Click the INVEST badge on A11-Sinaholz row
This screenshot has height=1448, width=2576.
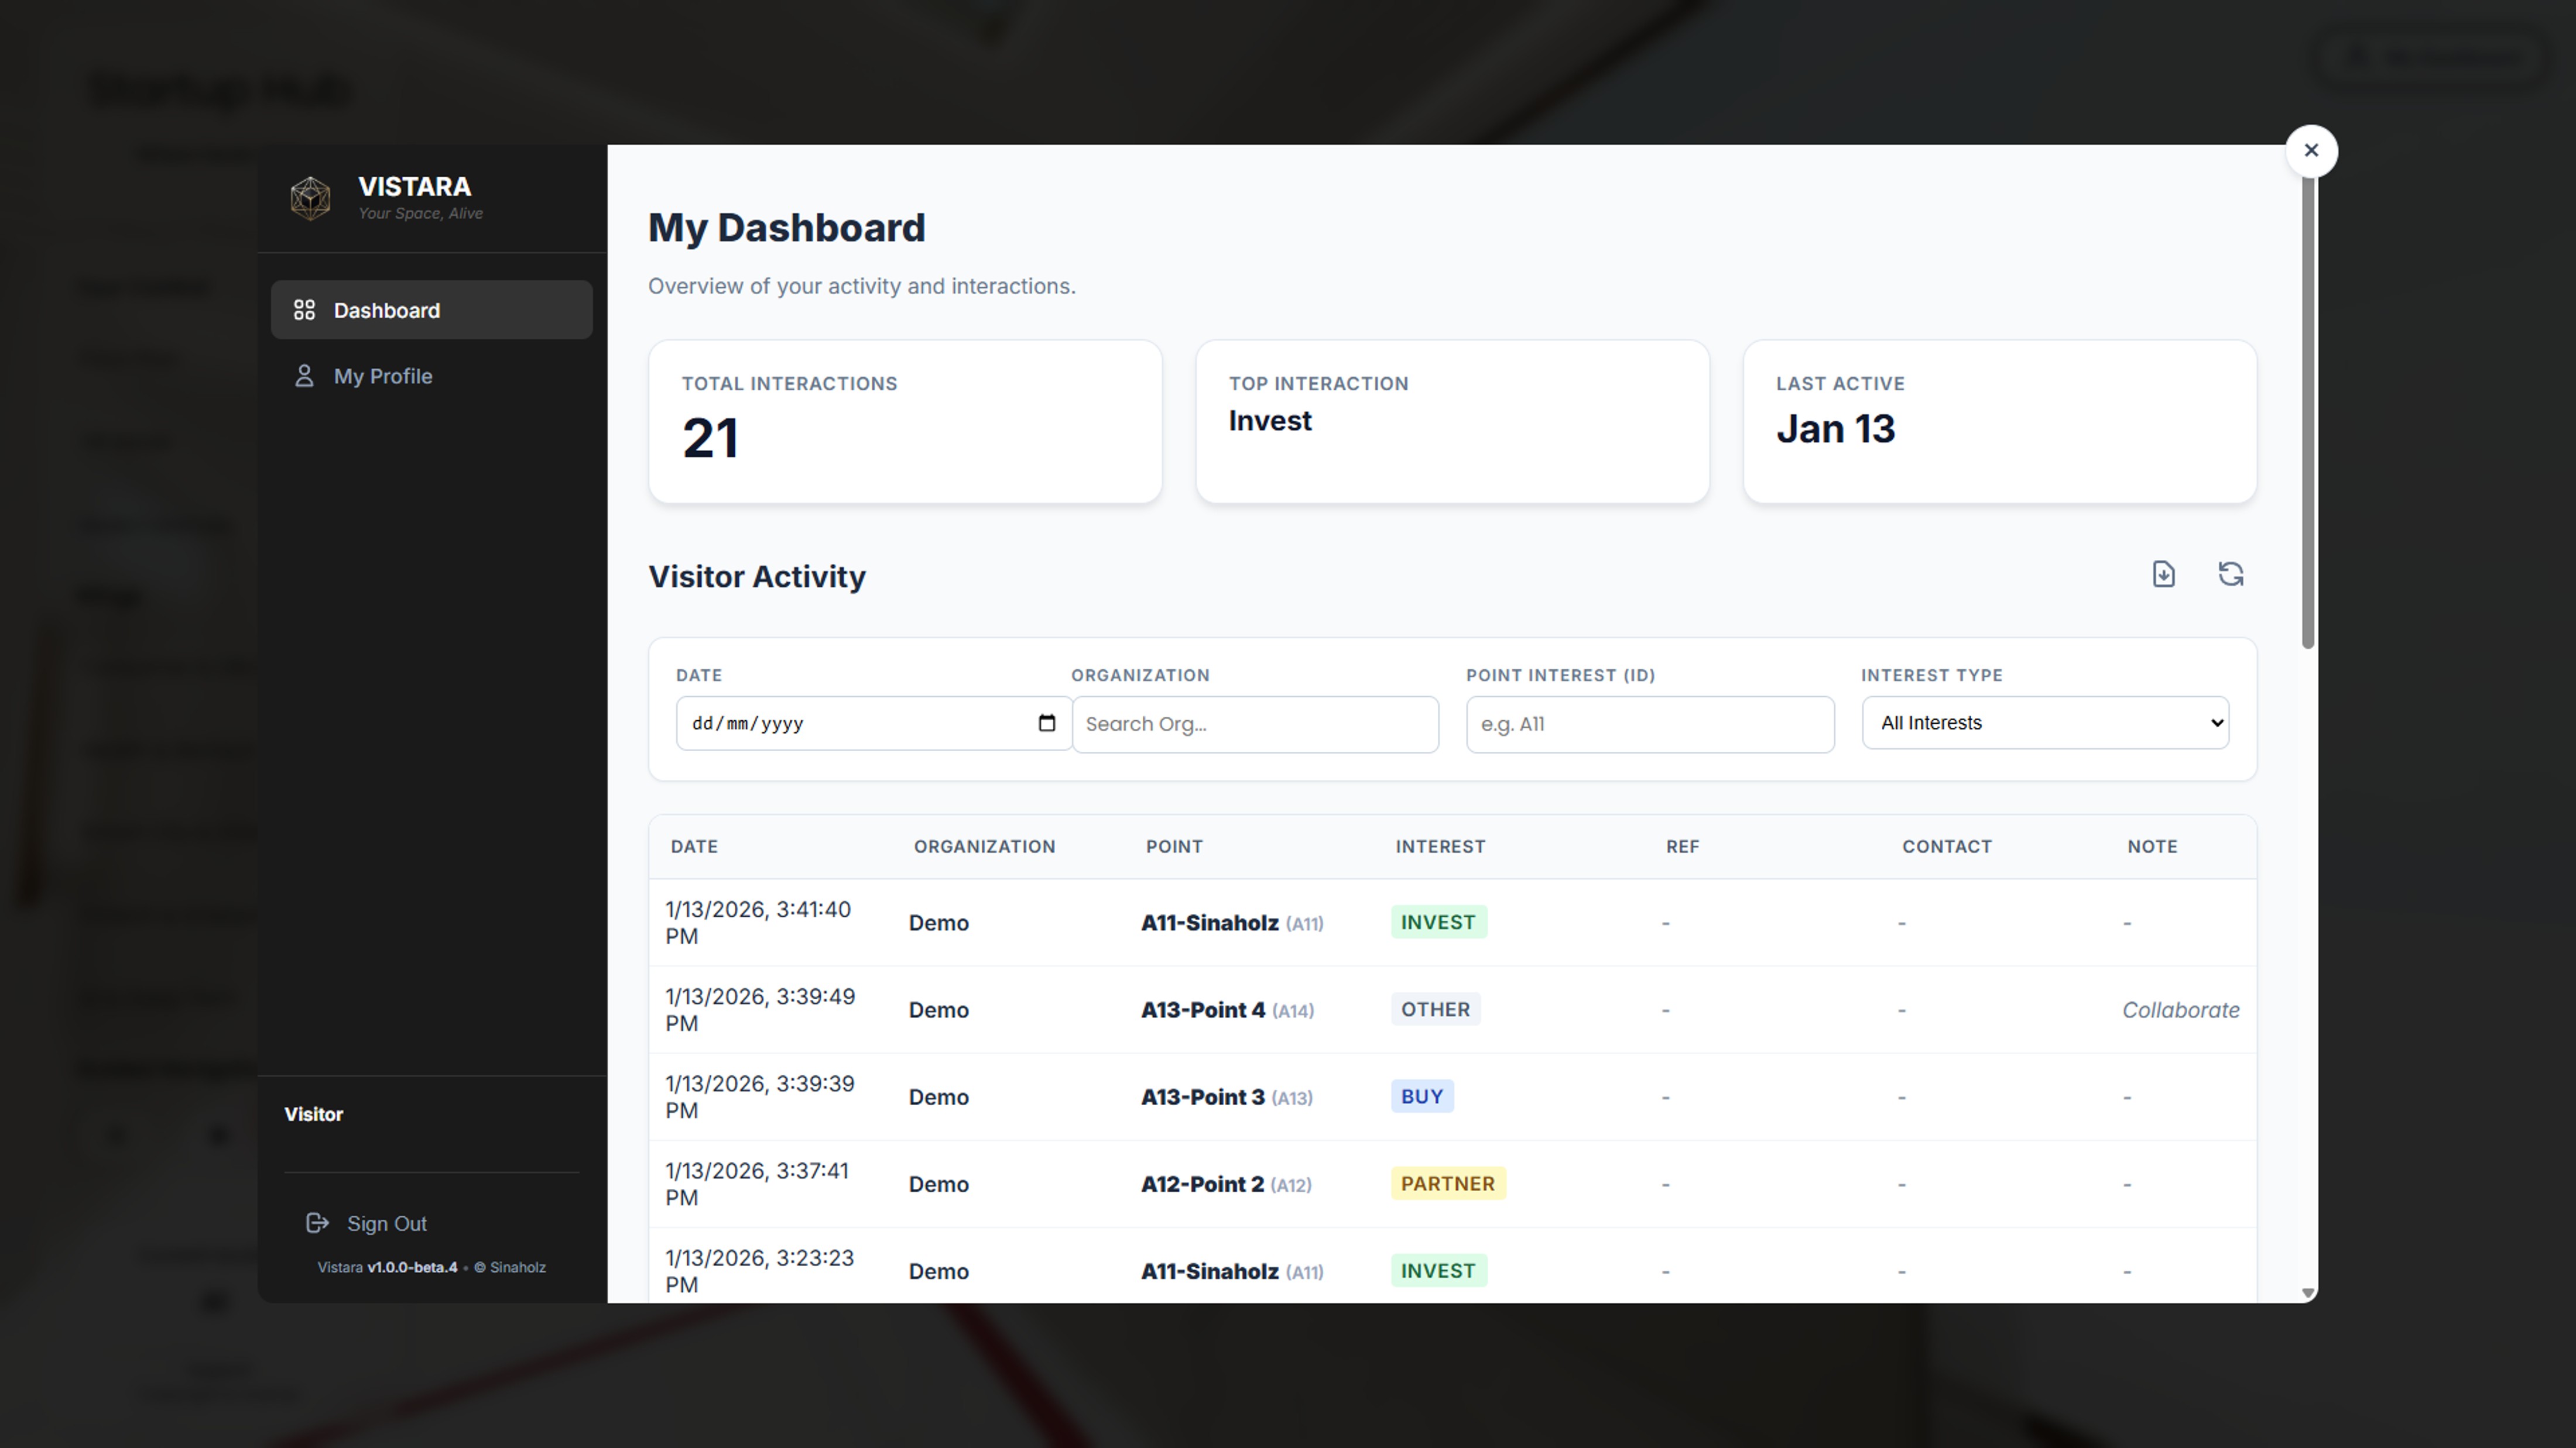click(1438, 921)
